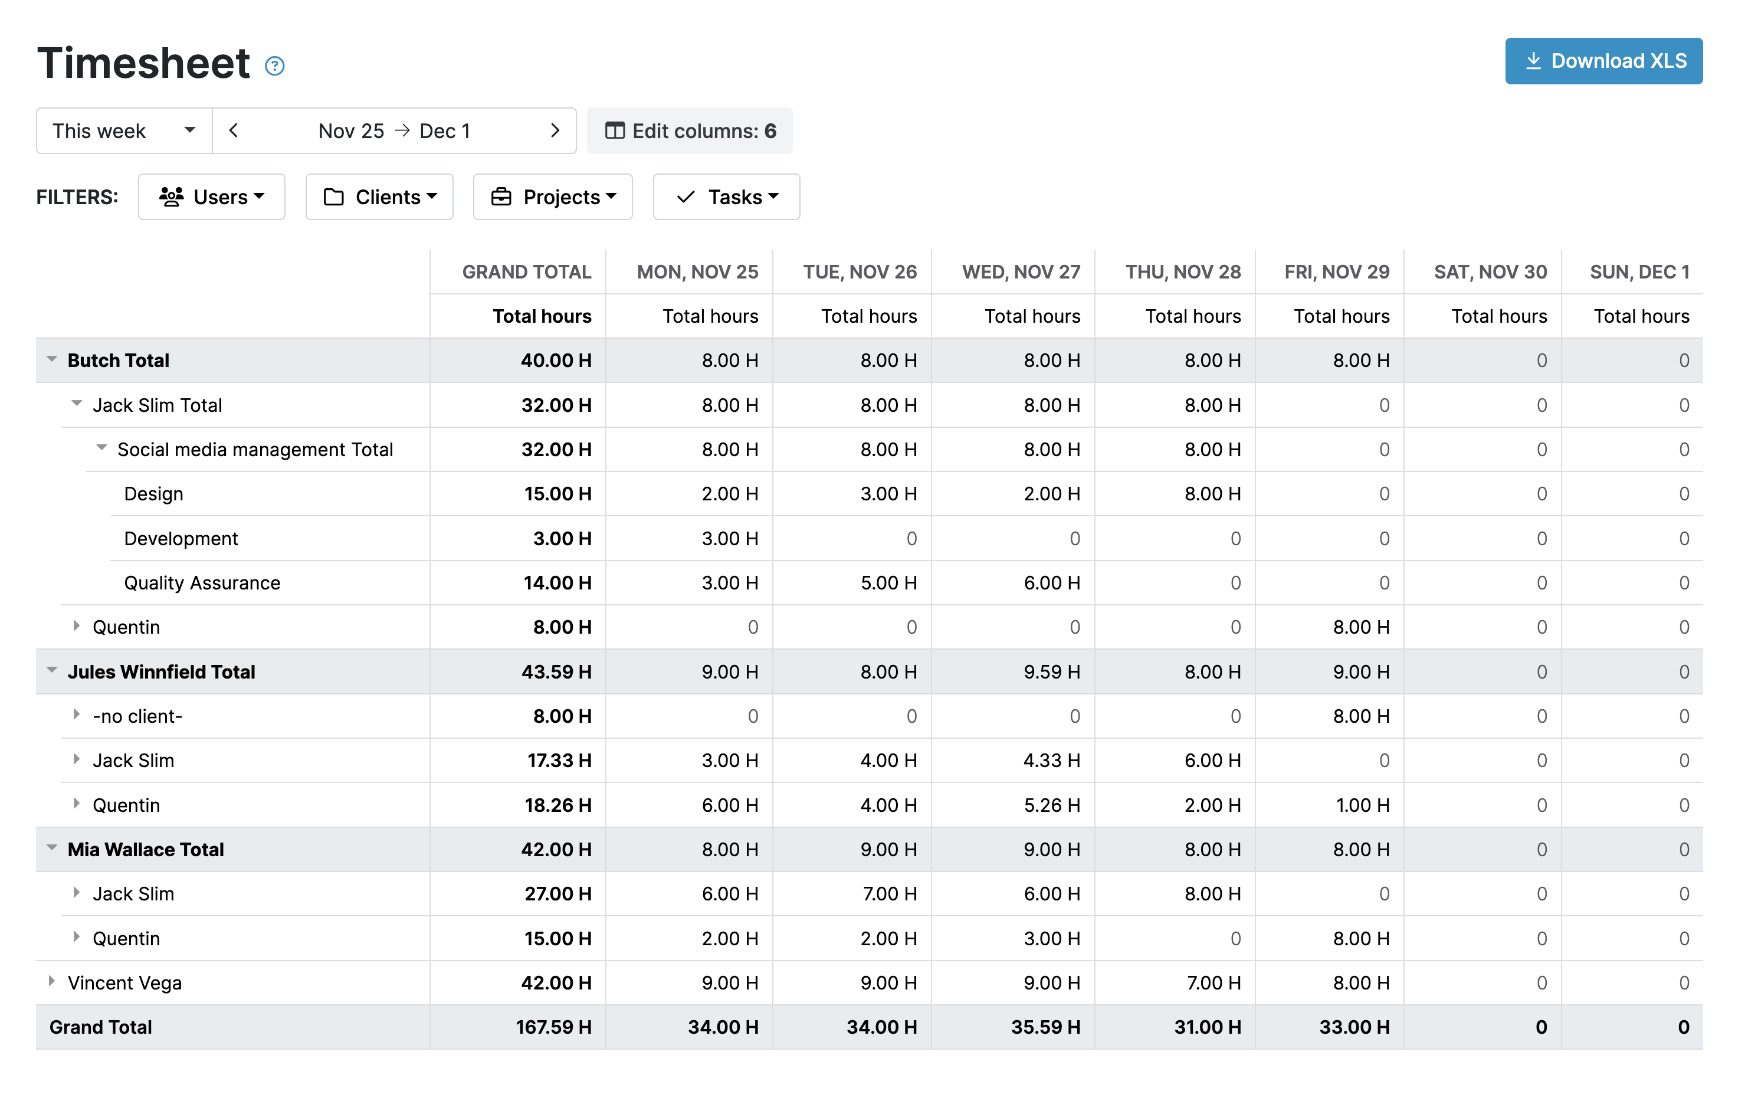Collapse Social media management Total
Screen dimensions: 1758x1101
pyautogui.click(x=101, y=448)
